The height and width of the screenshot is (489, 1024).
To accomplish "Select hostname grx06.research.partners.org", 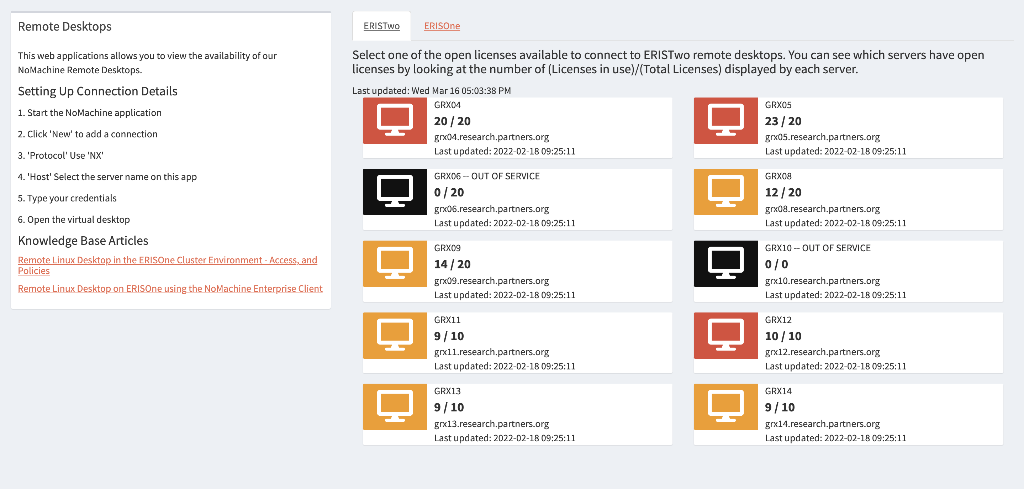I will click(x=491, y=209).
